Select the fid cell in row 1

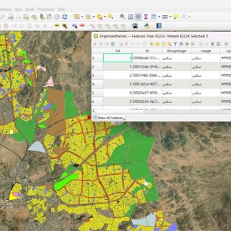click(x=118, y=58)
